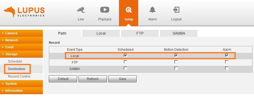Open the Live camera view icon
This screenshot has width=254, height=99.
[x=81, y=10]
